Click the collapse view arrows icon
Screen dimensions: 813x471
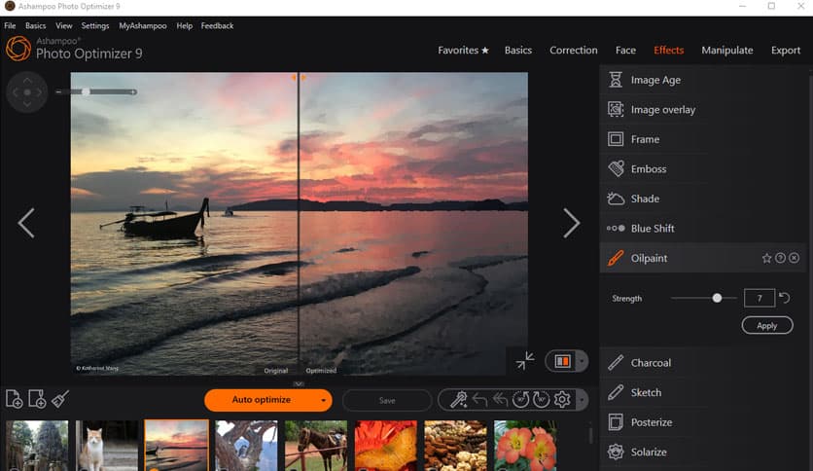[x=525, y=360]
